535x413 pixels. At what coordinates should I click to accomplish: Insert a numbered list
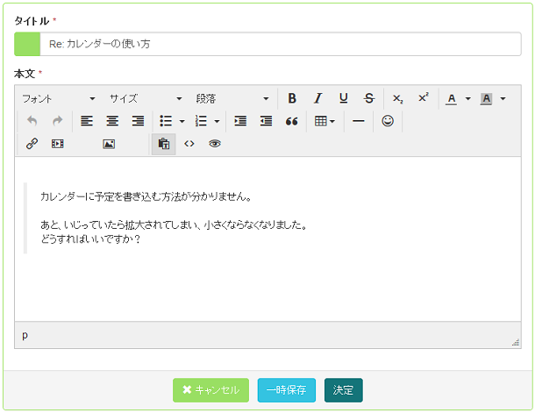click(201, 121)
